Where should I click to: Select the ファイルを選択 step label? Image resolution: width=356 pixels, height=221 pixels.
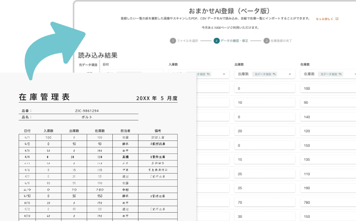(188, 41)
